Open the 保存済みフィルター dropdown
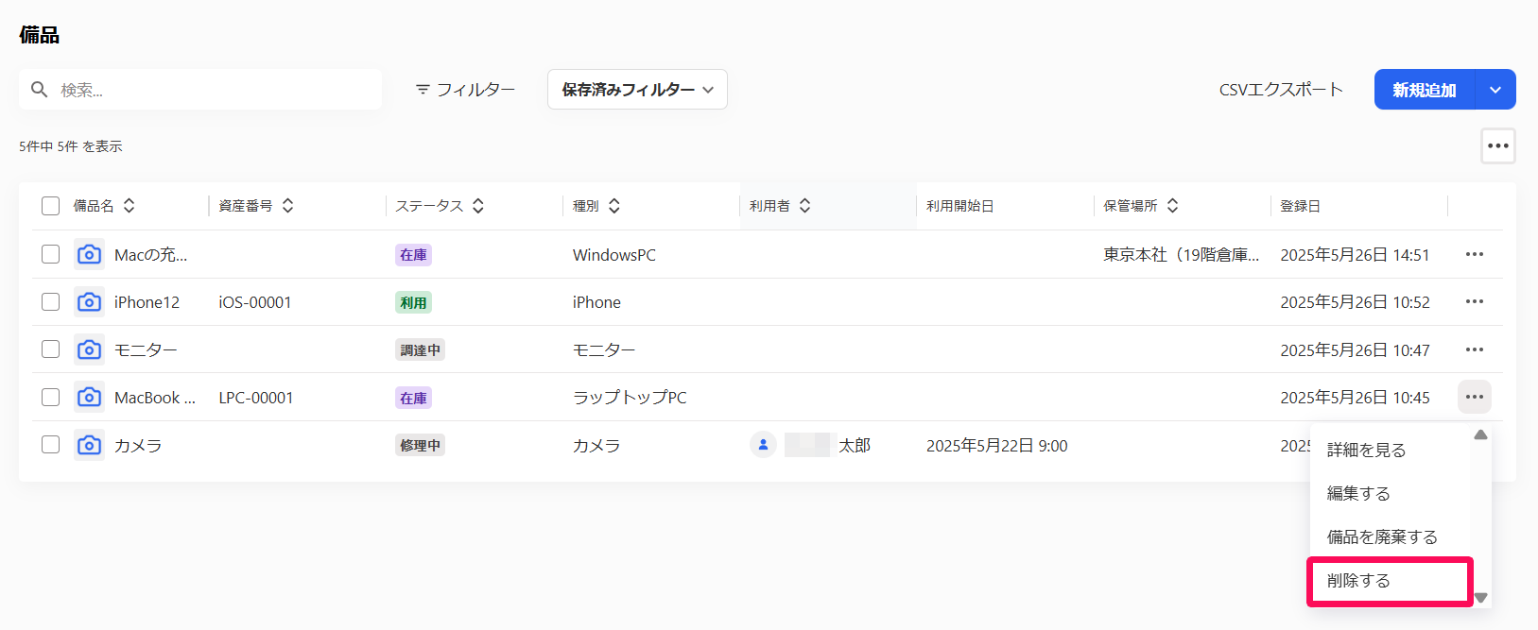 [637, 90]
